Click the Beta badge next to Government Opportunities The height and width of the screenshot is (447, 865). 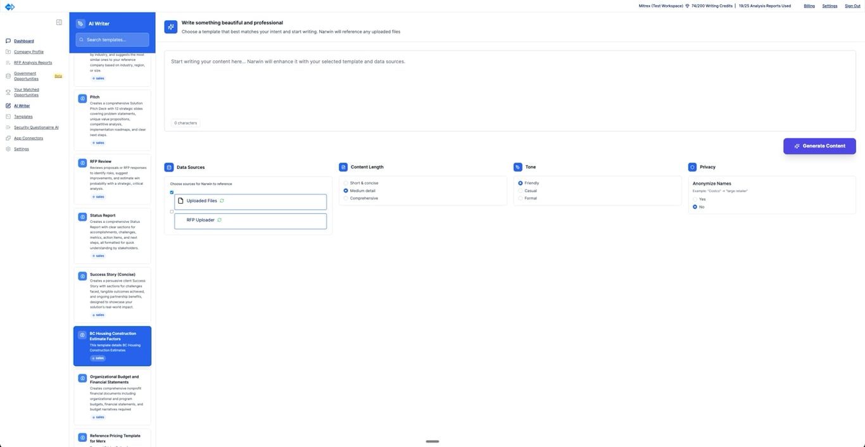click(x=58, y=76)
